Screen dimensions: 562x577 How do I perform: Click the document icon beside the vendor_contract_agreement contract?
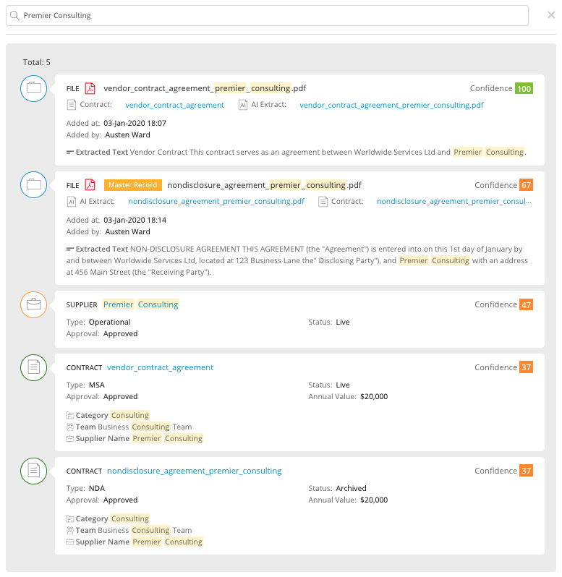pos(33,367)
